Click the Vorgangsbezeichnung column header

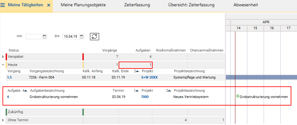coord(47,71)
